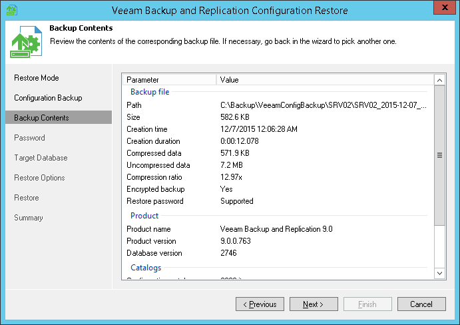Open the Configuration Backup step
460x325 pixels.
[48, 98]
